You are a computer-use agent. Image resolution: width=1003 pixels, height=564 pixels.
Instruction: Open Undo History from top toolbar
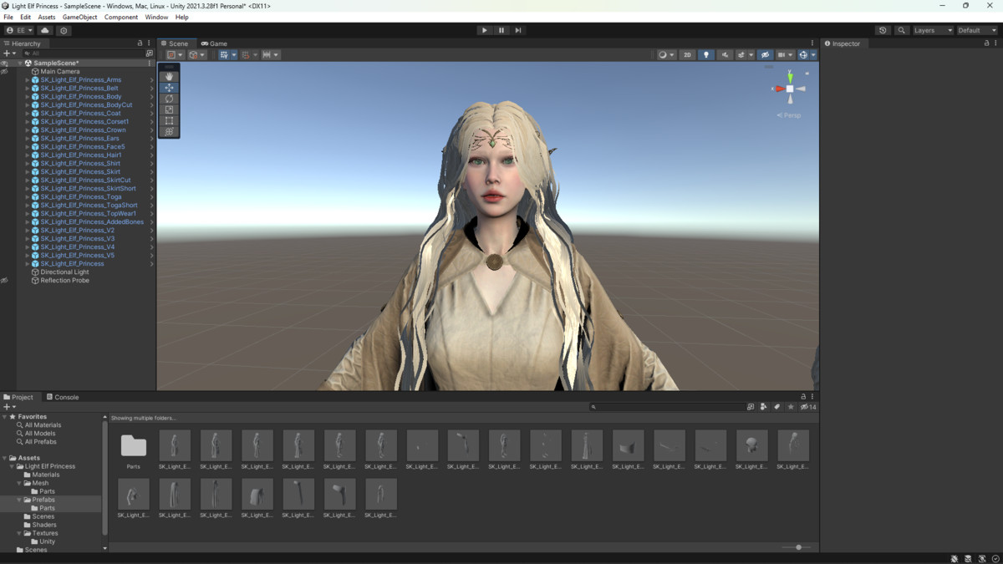point(883,30)
